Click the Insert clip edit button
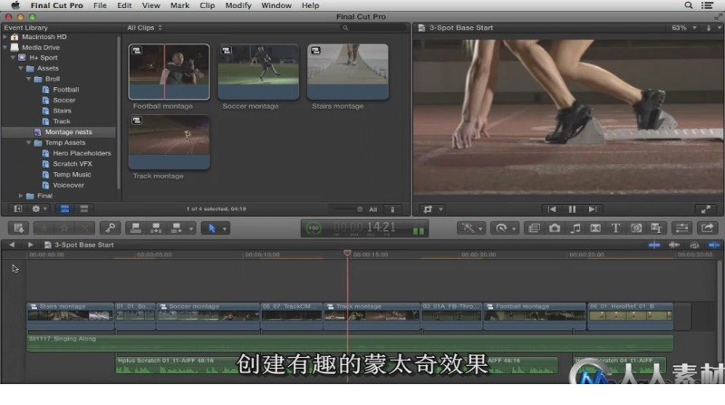 pyautogui.click(x=156, y=228)
